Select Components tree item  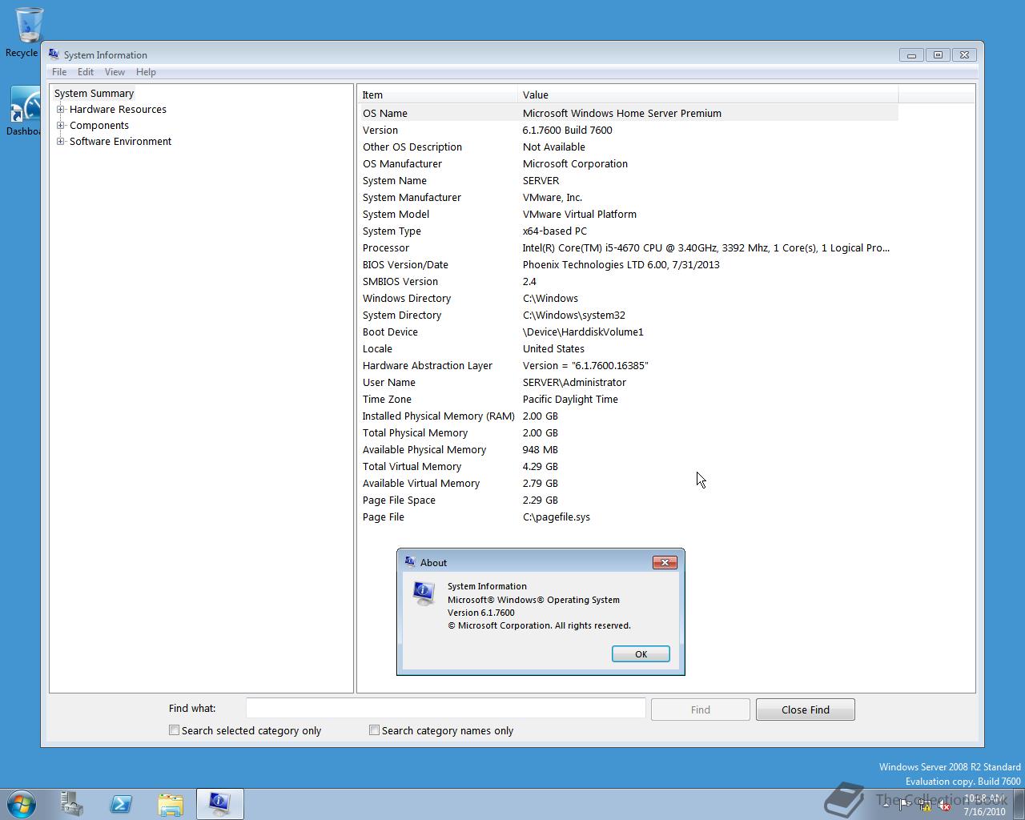click(99, 126)
